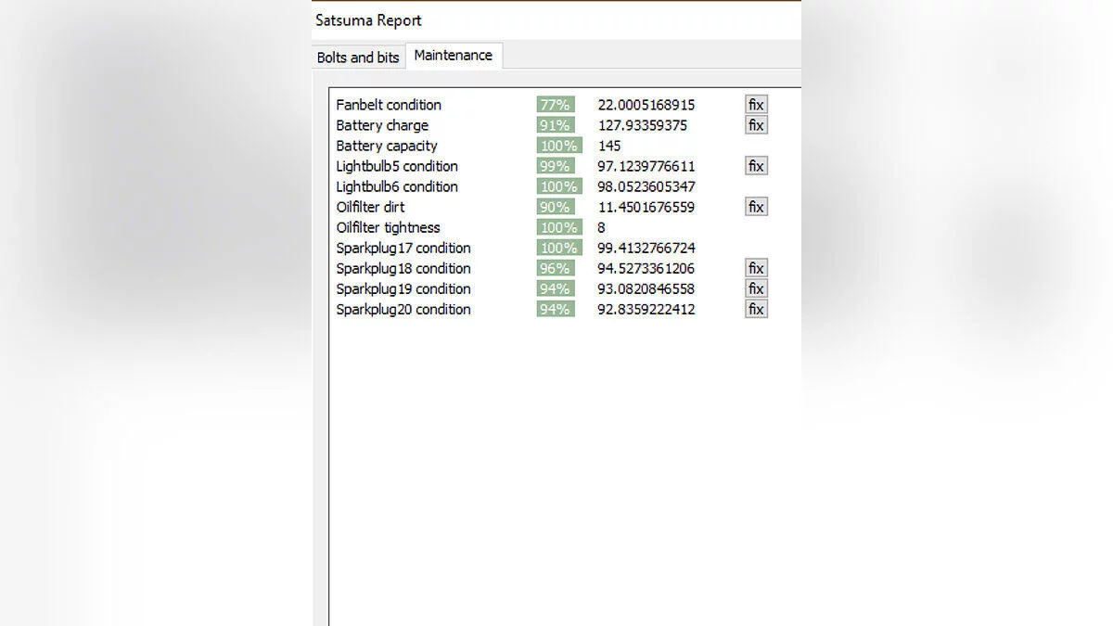Click the 94% Sparkplug19 badge
This screenshot has height=626, width=1113.
(556, 288)
